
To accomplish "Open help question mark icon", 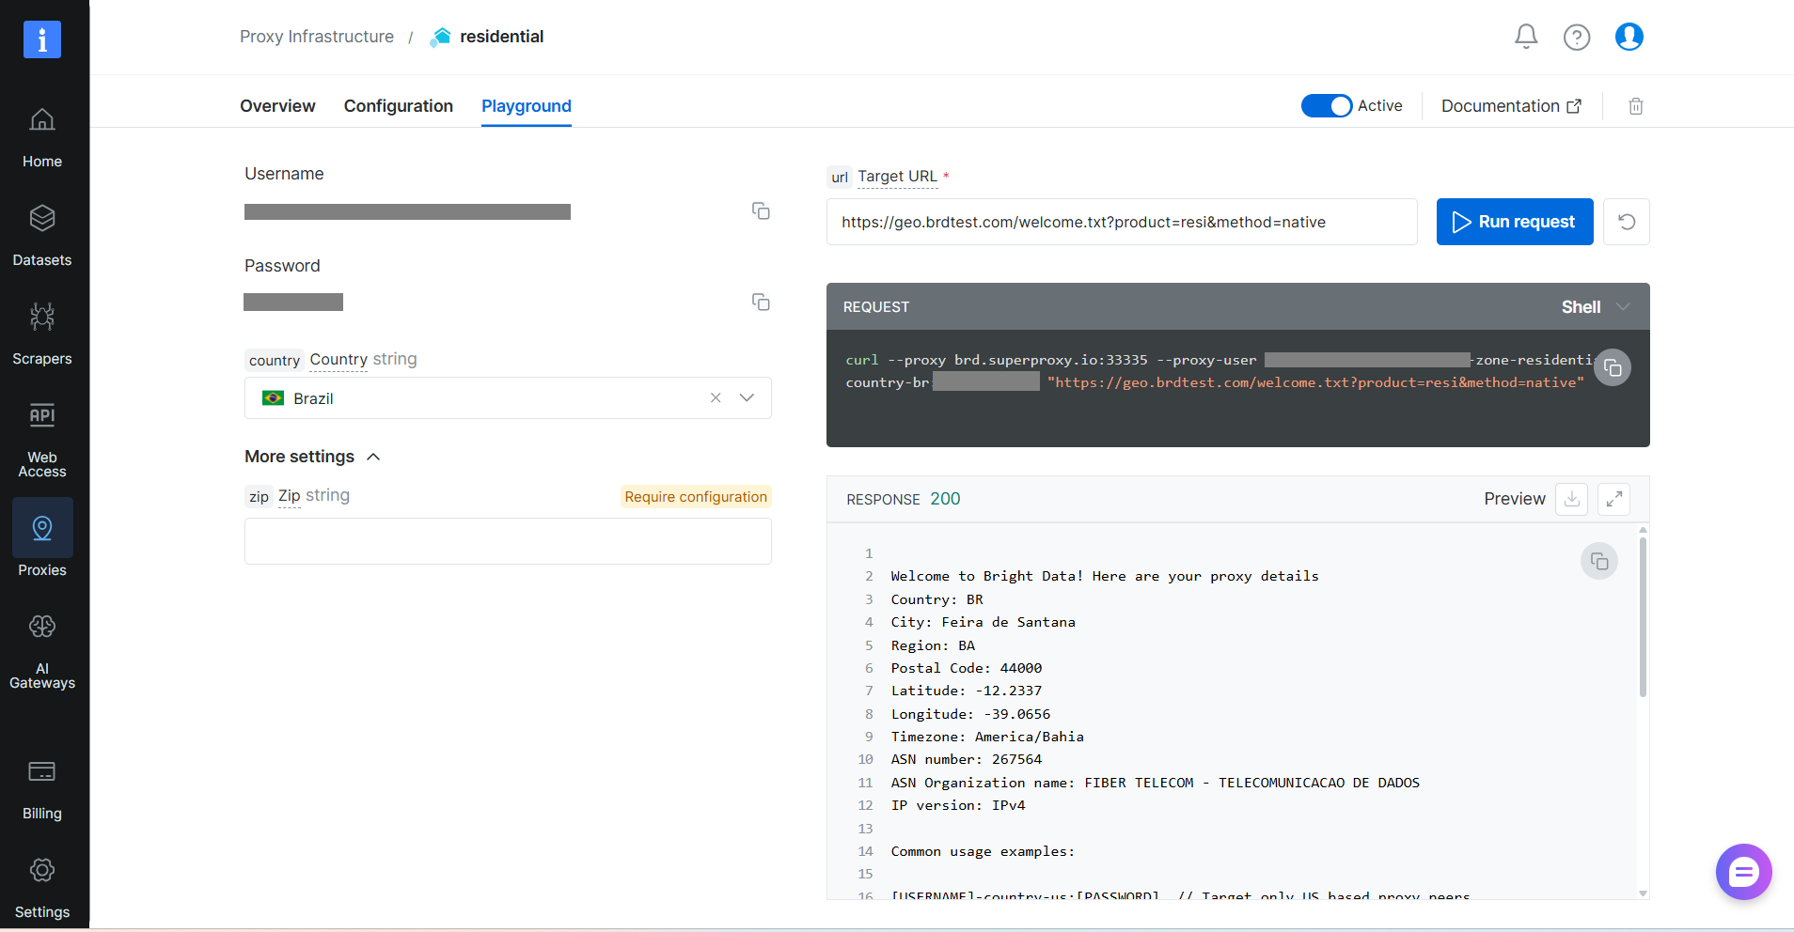I will tap(1577, 37).
